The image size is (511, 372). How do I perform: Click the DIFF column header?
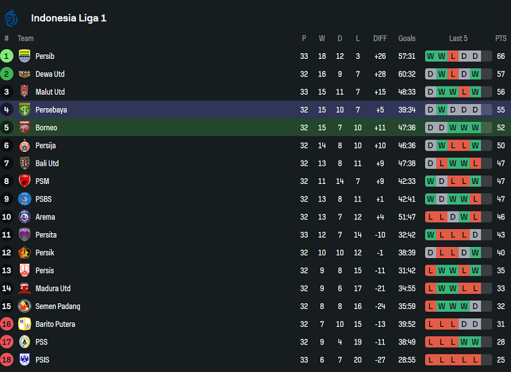pyautogui.click(x=380, y=39)
